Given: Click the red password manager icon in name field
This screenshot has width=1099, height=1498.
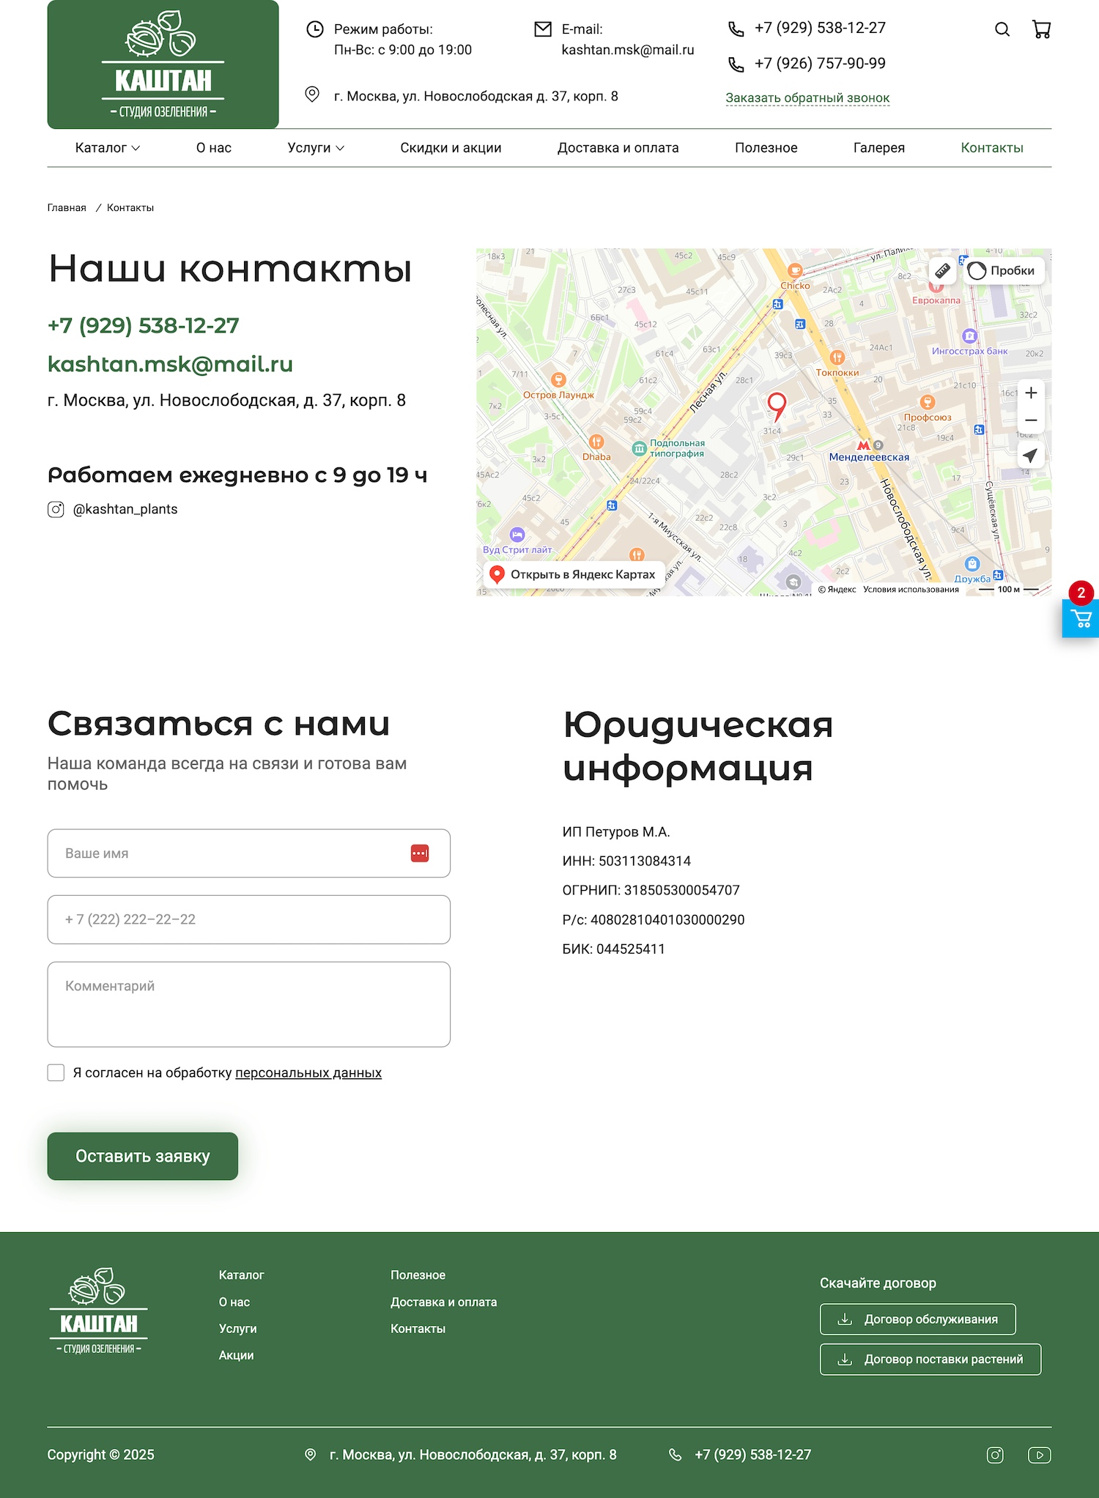Looking at the screenshot, I should (420, 853).
